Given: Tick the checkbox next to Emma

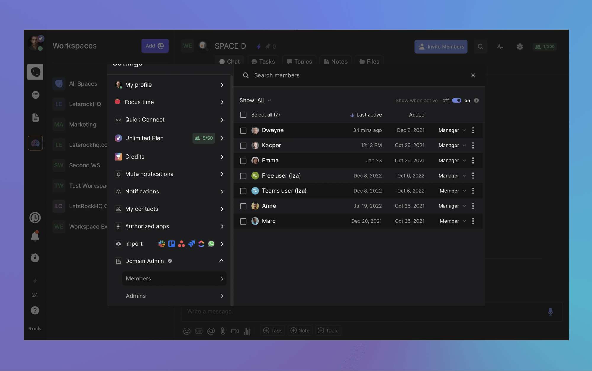Looking at the screenshot, I should (243, 161).
